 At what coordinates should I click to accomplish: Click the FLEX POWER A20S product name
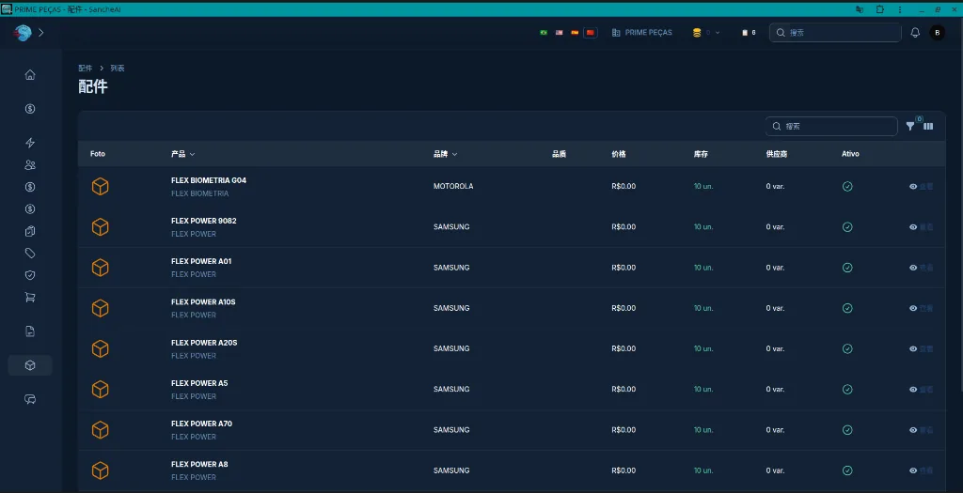tap(204, 343)
